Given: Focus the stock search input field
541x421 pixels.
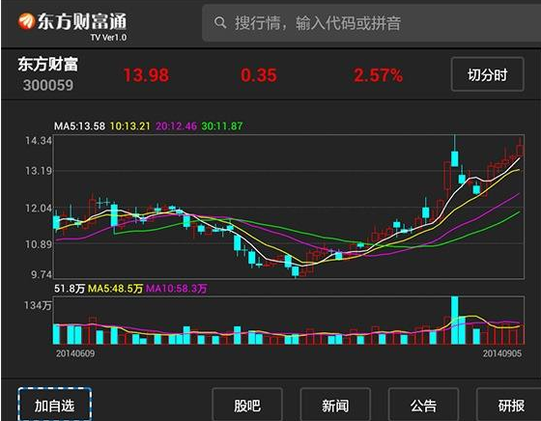Looking at the screenshot, I should 371,23.
